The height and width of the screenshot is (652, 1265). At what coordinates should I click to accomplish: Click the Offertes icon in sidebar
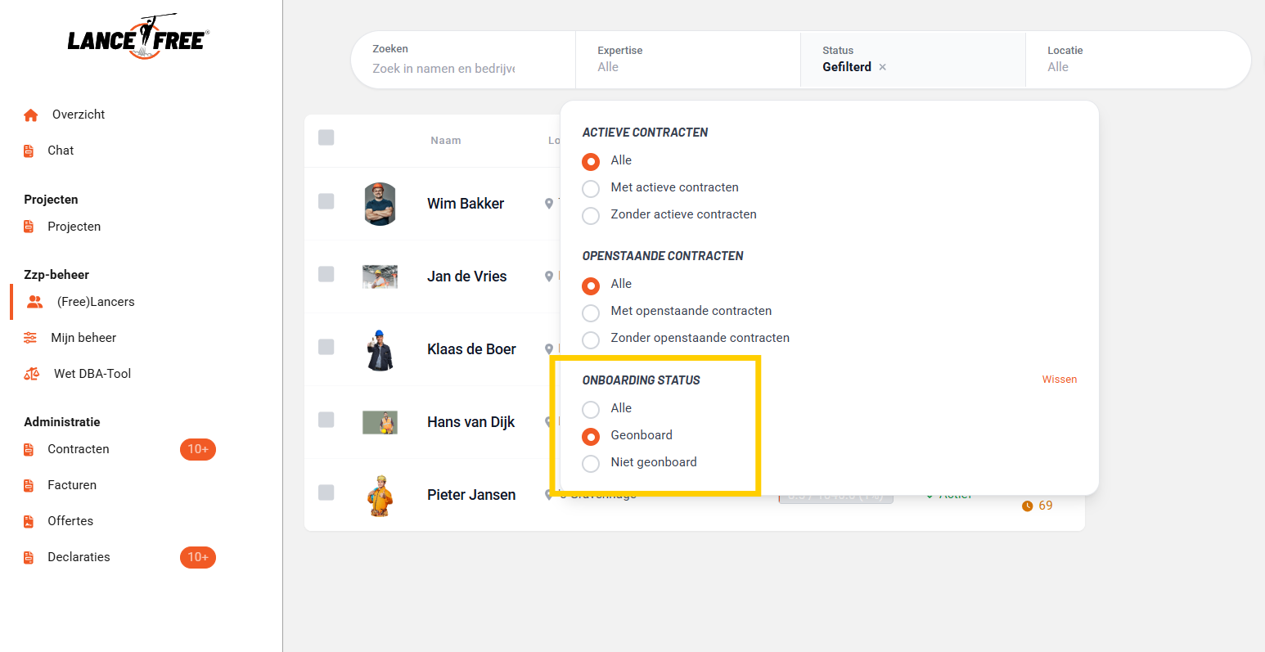29,522
